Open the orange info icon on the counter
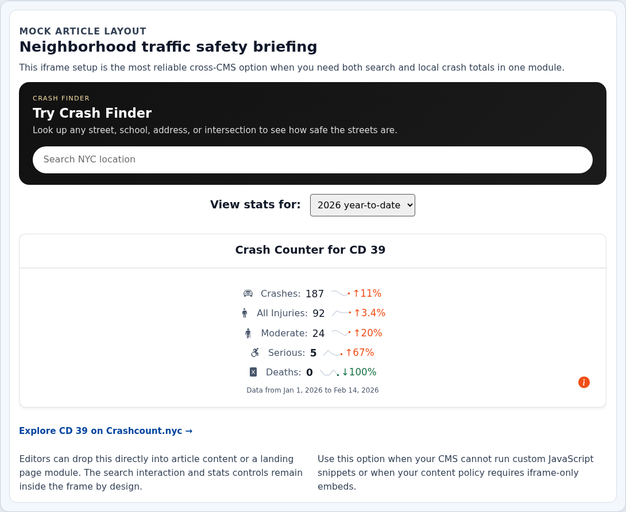Screen dimensions: 626x512 [584, 382]
